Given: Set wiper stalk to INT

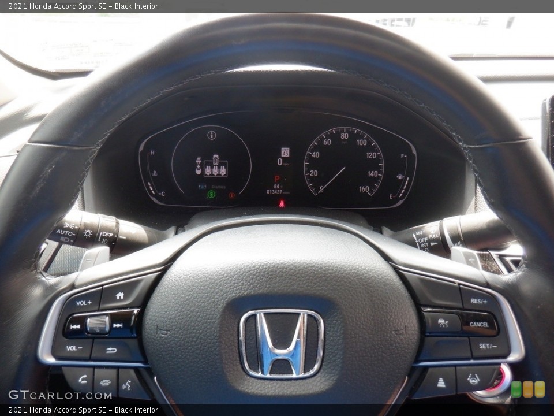Looking at the screenshot, I should point(425,245).
